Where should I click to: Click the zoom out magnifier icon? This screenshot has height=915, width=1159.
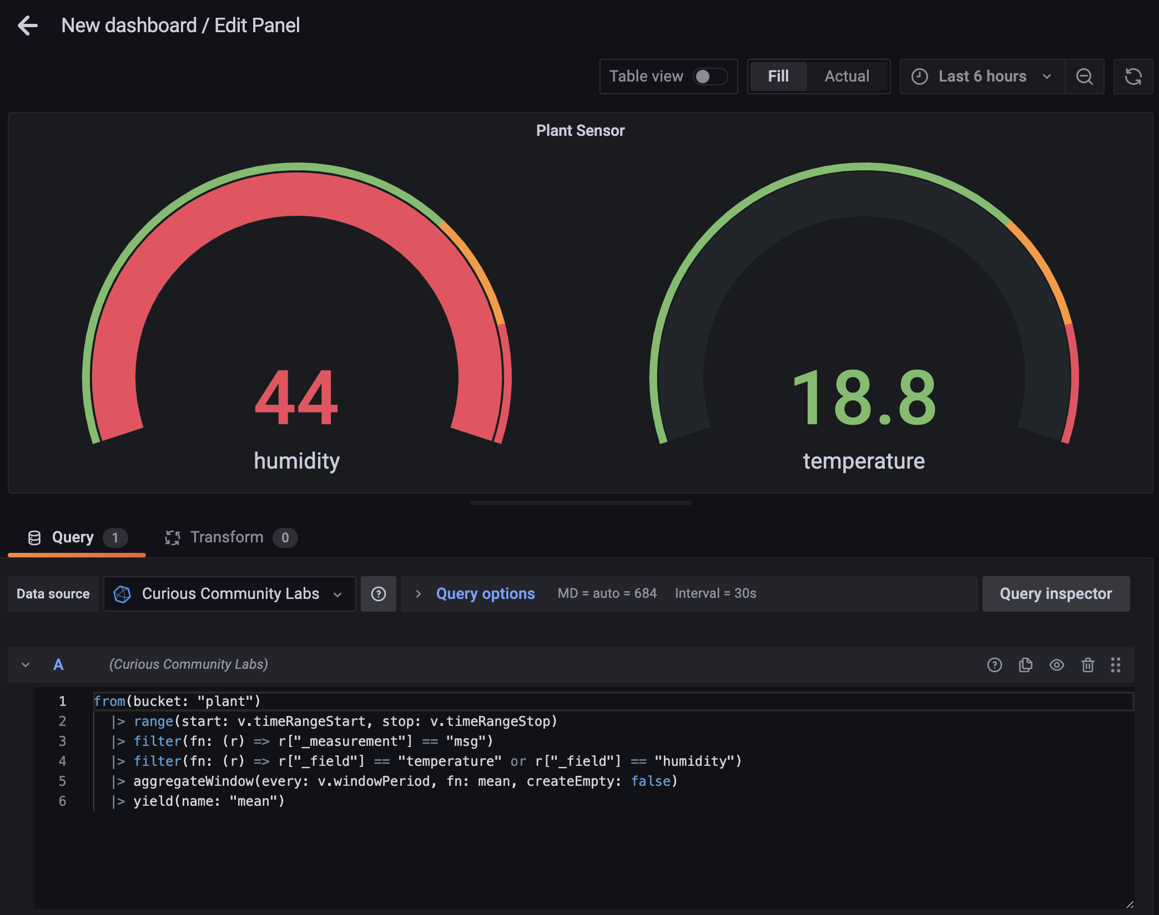tap(1085, 77)
